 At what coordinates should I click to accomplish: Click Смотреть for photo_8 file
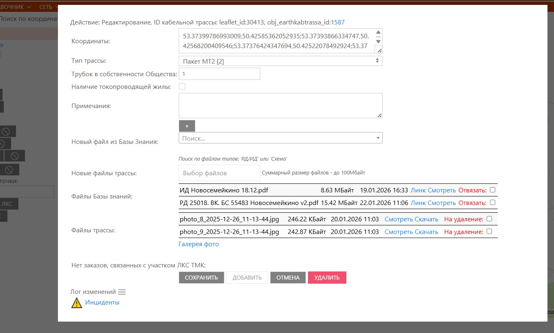coord(399,219)
